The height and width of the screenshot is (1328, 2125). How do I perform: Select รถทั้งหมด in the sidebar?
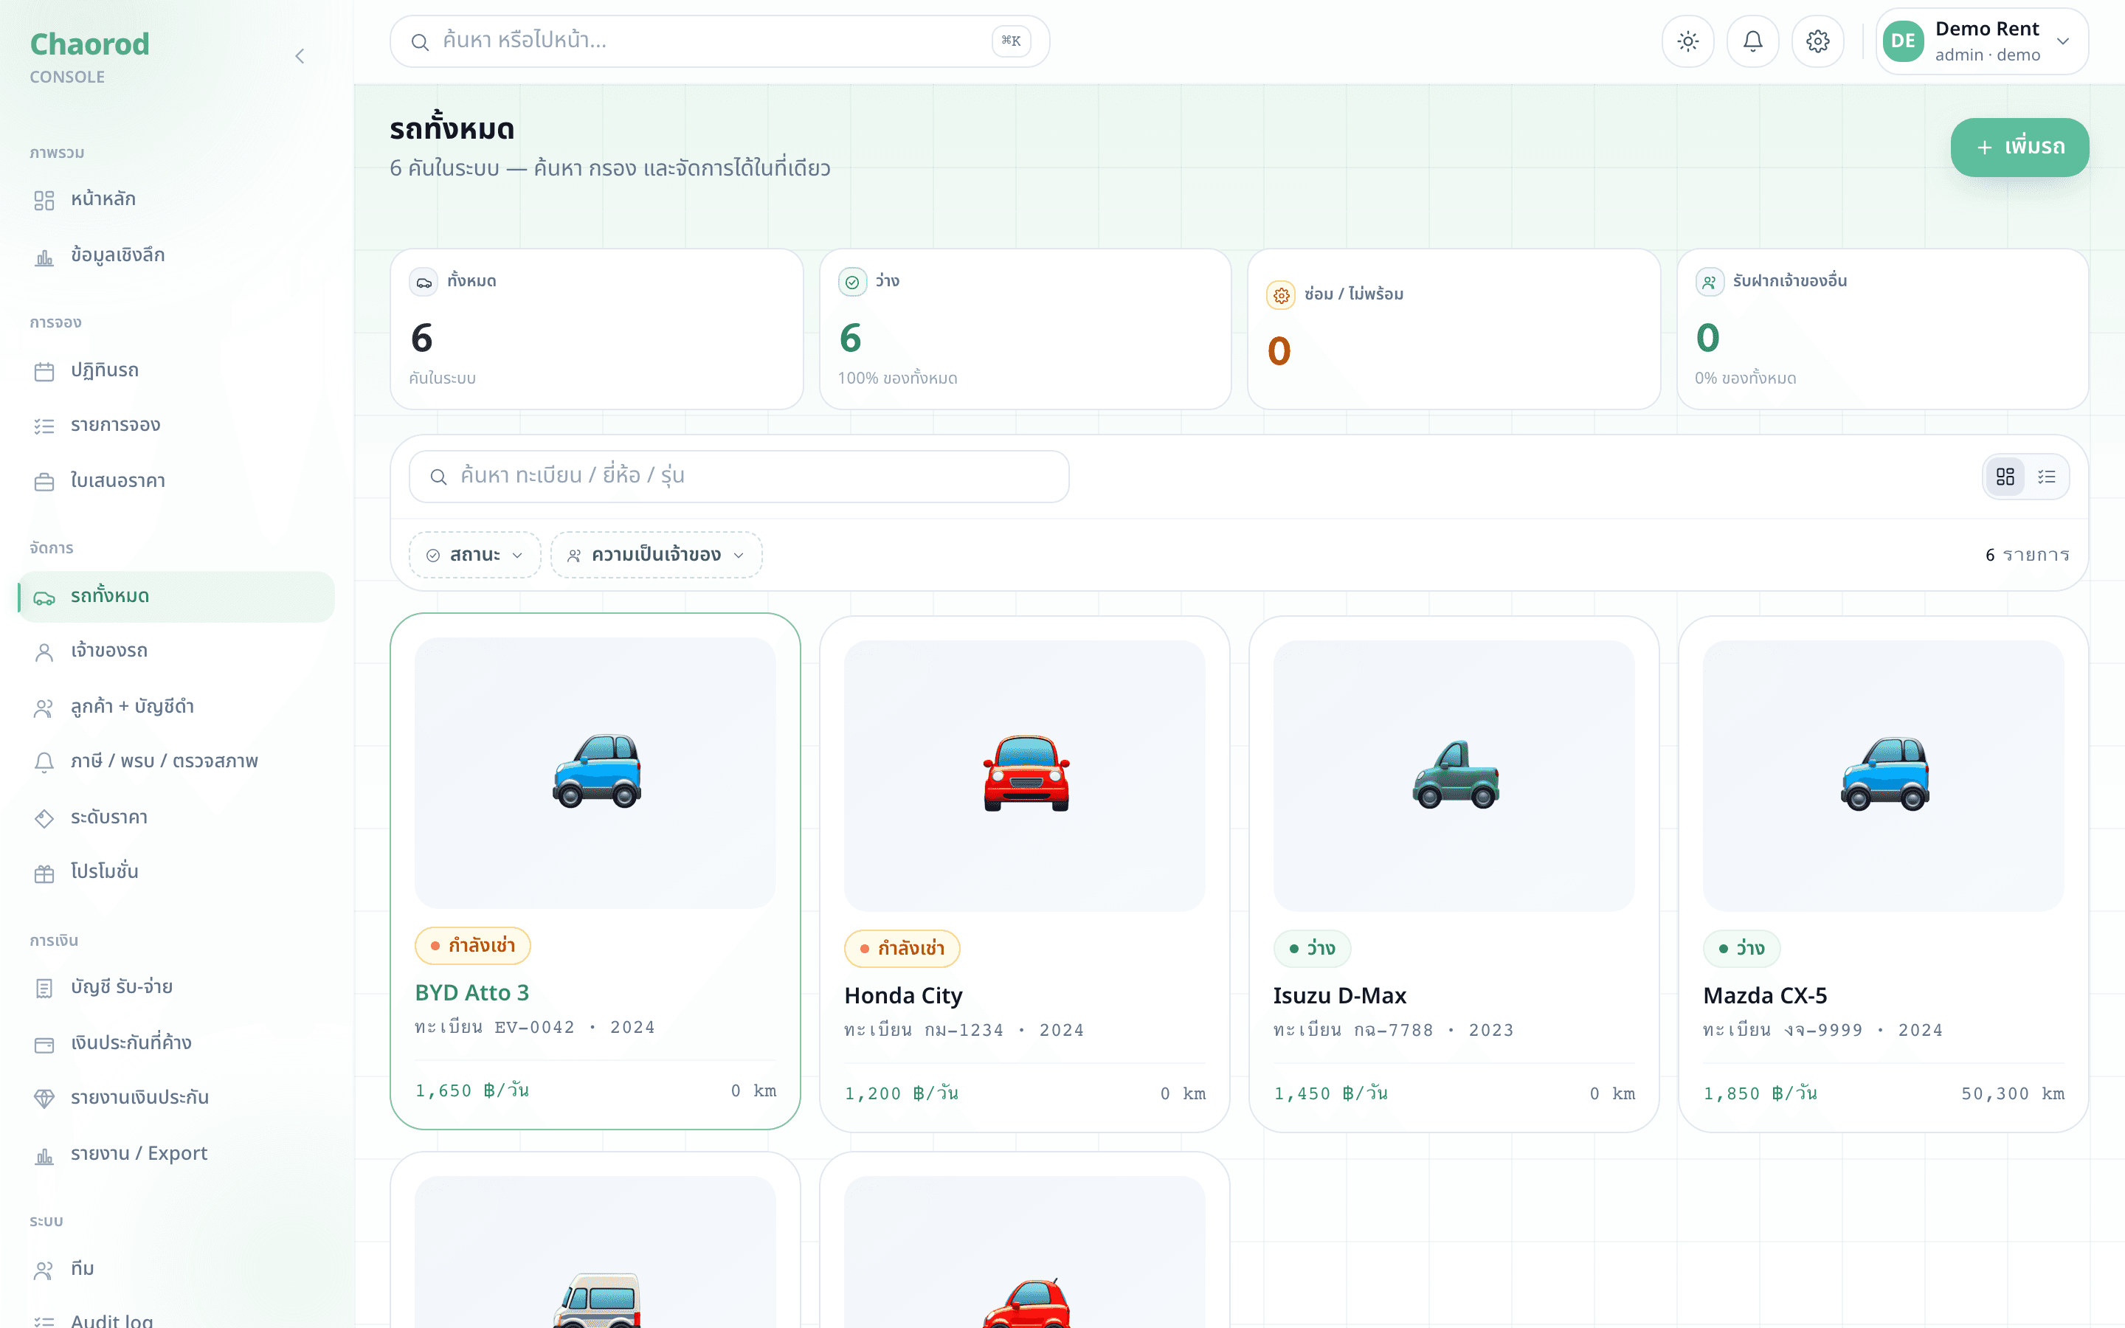click(176, 596)
